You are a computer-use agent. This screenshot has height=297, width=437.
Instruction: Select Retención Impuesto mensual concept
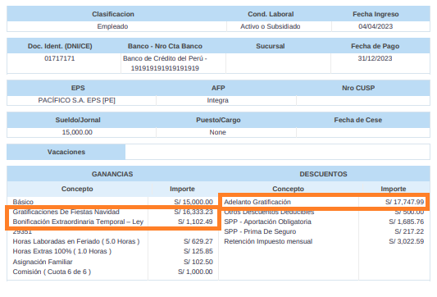[x=268, y=241]
